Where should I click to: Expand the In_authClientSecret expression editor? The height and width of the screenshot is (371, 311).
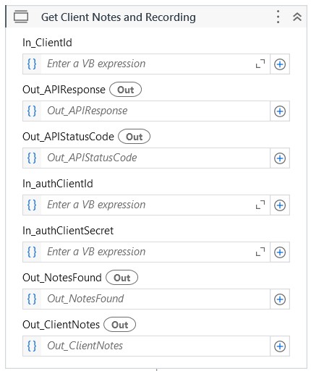[x=260, y=252]
